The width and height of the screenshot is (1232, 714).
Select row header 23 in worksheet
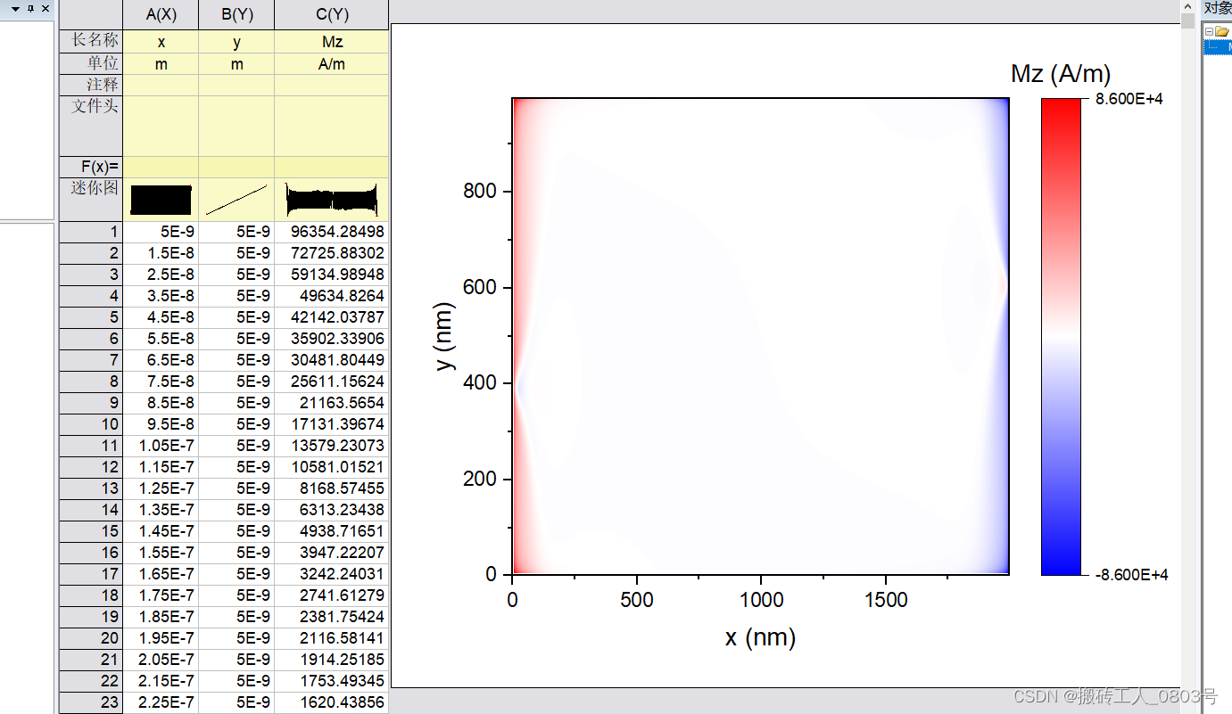point(91,702)
